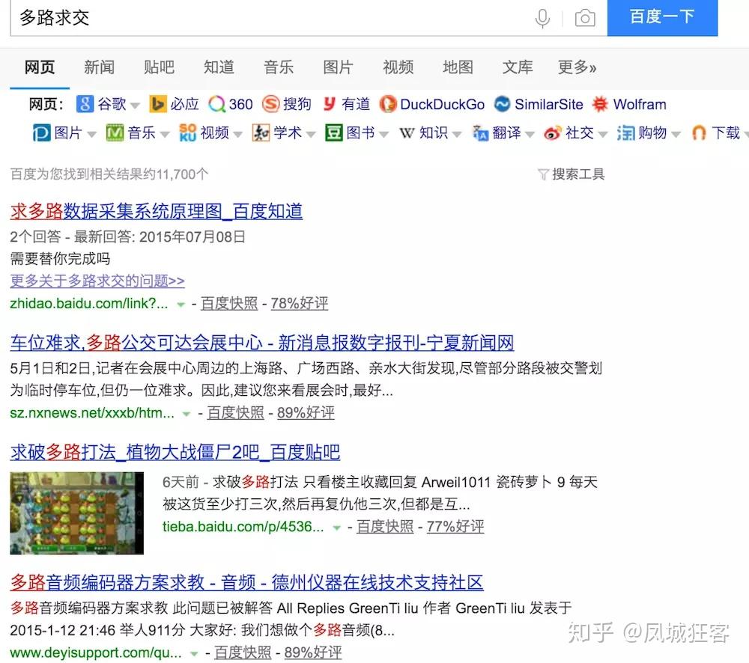Expand the 学术 dropdown arrow
Image resolution: width=749 pixels, height=663 pixels.
311,134
